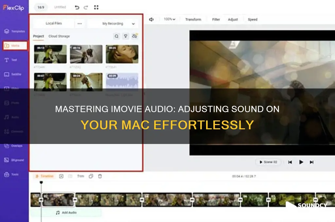Click transition icon between scenes 02 and 03

pyautogui.click(x=75, y=199)
